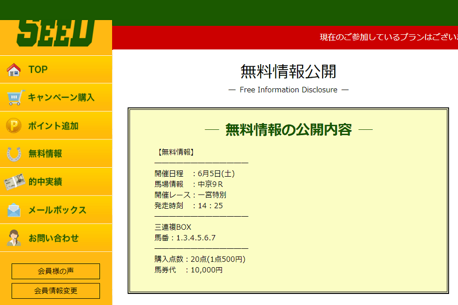This screenshot has height=305, width=458.
Task: Click the banknote cash icon
Action: click(x=14, y=182)
